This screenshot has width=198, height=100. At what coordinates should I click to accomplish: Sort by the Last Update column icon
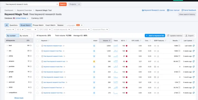[194, 41]
